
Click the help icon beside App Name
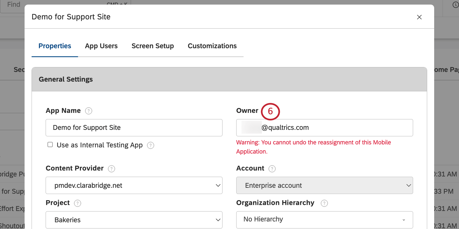pos(89,111)
